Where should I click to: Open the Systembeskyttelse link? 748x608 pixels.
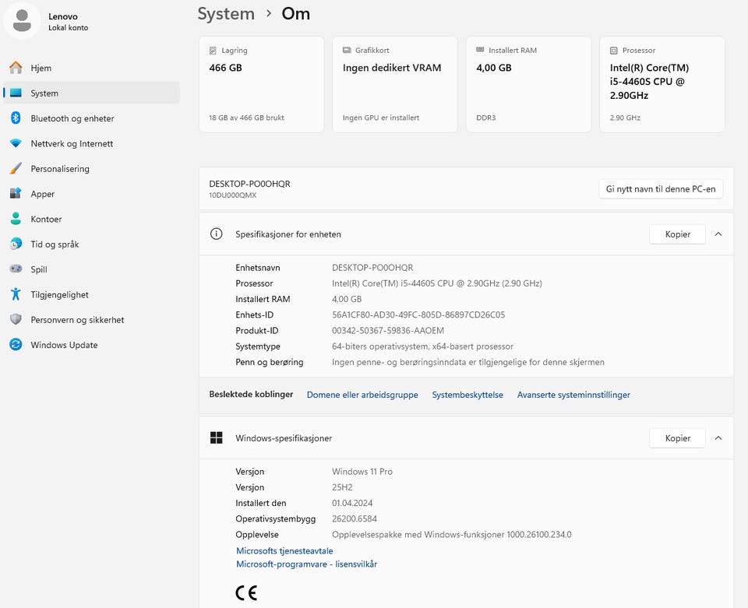467,395
